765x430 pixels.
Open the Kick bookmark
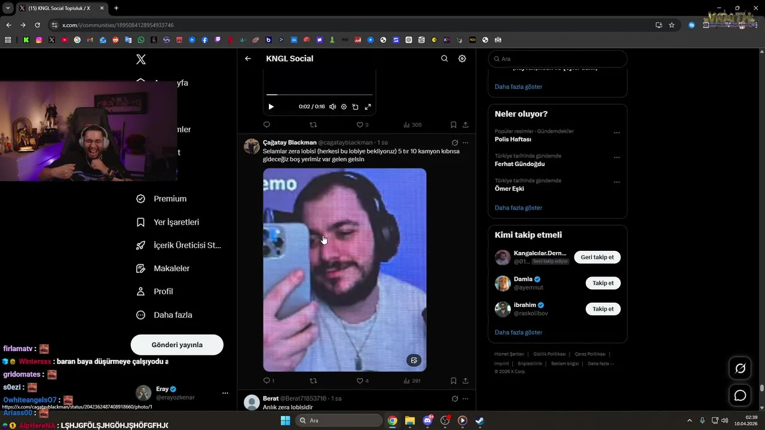click(26, 40)
